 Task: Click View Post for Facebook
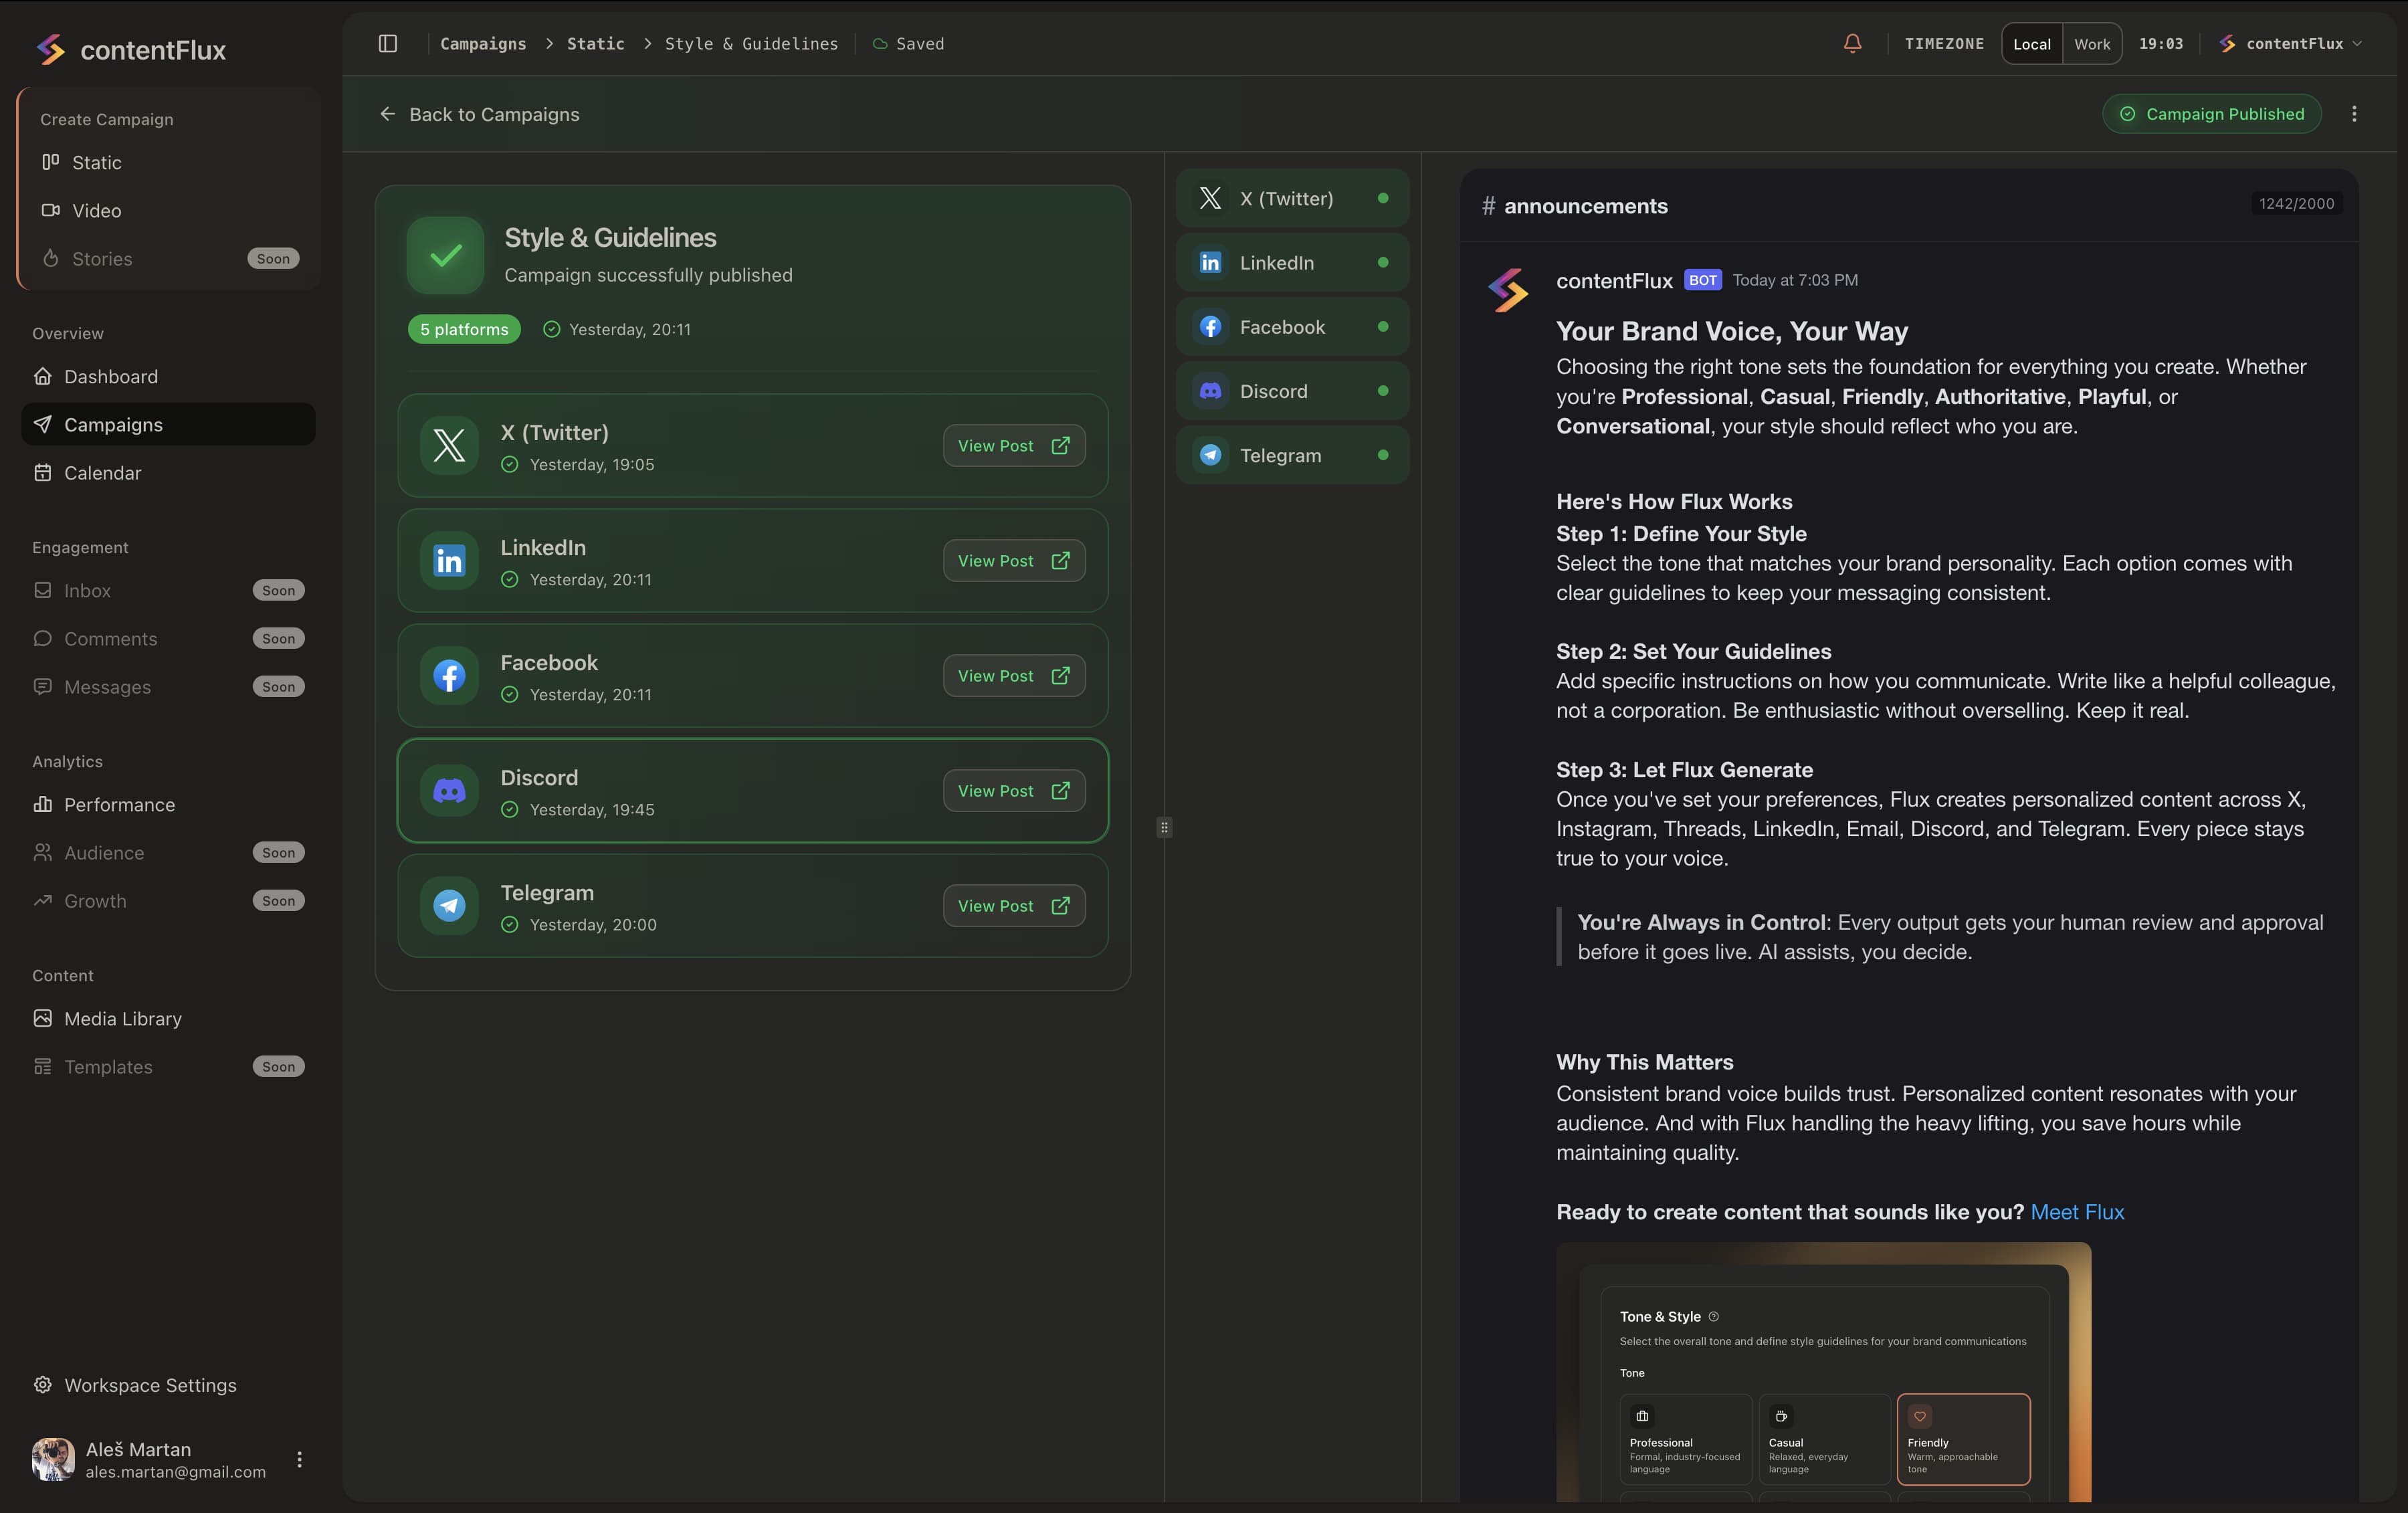pyautogui.click(x=1013, y=676)
